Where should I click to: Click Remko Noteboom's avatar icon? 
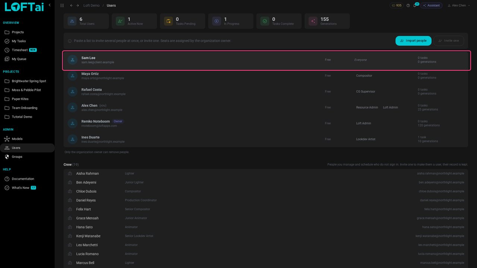coord(72,123)
